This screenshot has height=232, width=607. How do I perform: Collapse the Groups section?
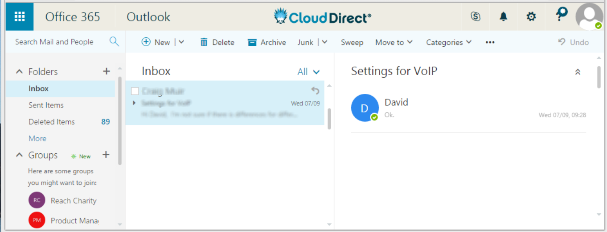pos(19,155)
